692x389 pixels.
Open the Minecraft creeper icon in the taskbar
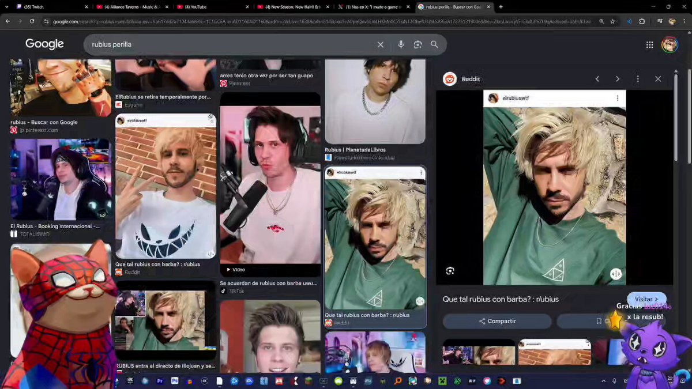point(442,381)
